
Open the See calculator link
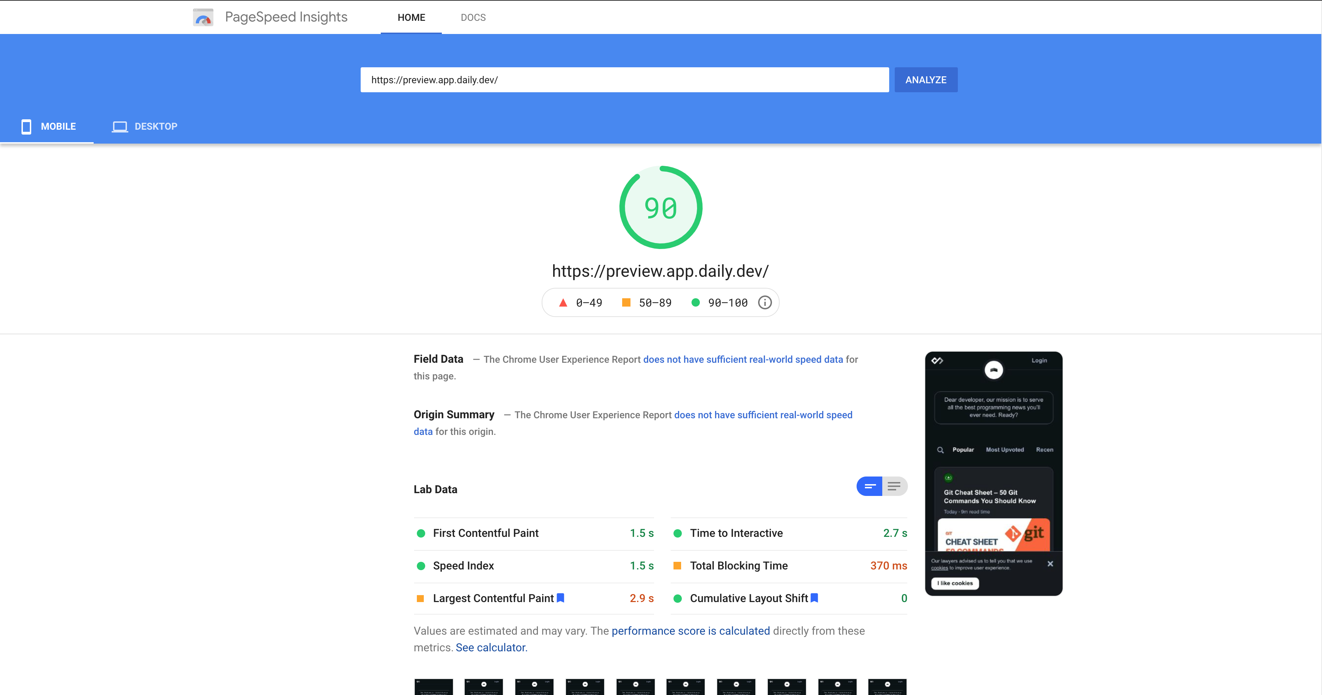click(491, 648)
